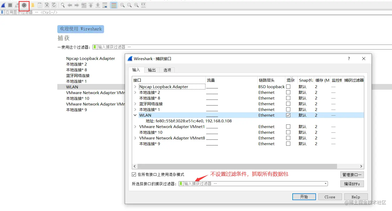Check promiscuous box for 本地连接* 2
The height and width of the screenshot is (211, 392).
288,92
